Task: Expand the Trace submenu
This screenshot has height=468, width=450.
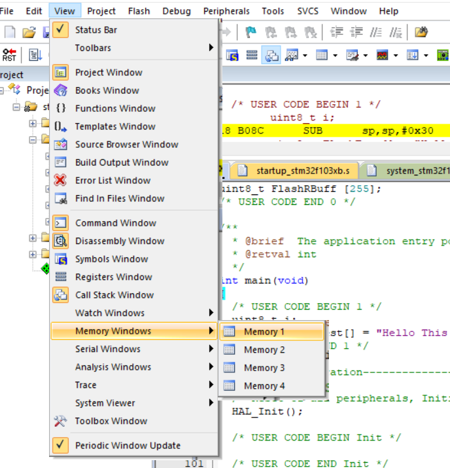Action: 134,385
